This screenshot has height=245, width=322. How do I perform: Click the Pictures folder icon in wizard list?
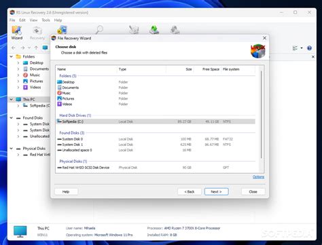click(59, 98)
